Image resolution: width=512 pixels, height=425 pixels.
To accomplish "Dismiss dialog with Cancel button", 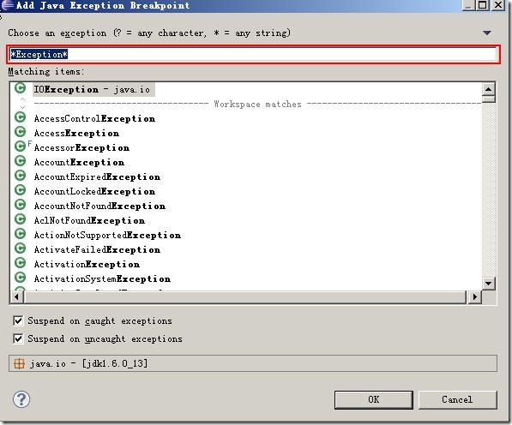I will coord(457,399).
